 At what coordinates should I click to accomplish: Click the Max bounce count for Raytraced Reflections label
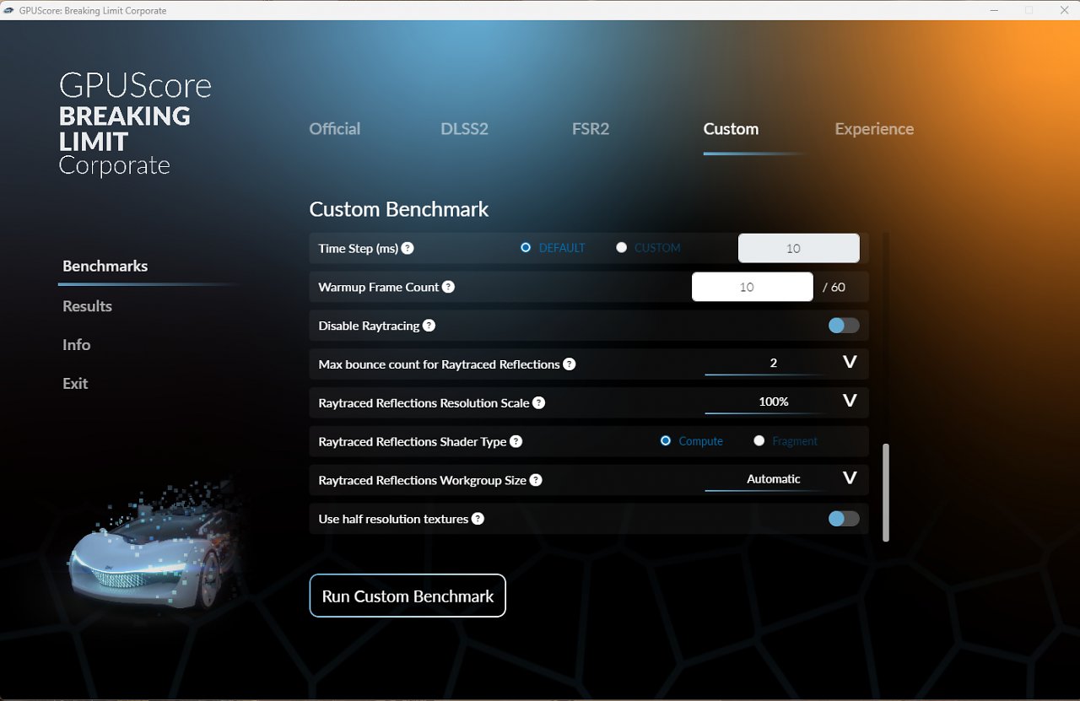(439, 364)
